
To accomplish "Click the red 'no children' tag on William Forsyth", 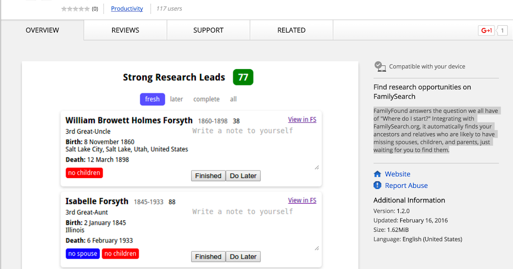I will click(84, 173).
